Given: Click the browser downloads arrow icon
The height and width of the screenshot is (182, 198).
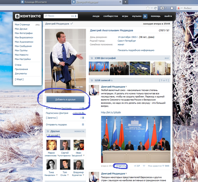Looking at the screenshot, I should point(172,8).
